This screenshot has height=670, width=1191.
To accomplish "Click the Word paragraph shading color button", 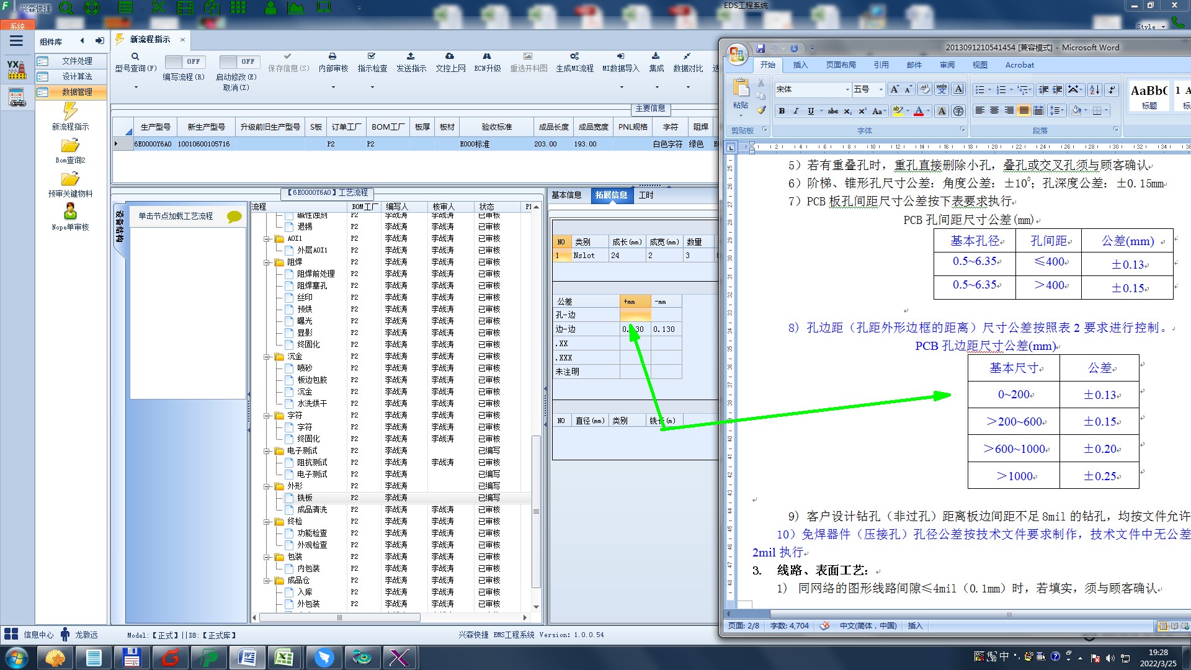I will 1076,110.
